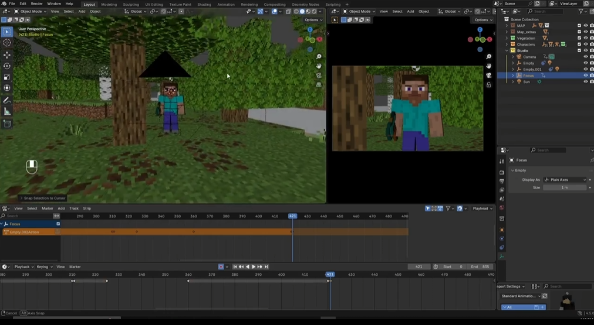Screen dimensions: 594x325
Task: Click the current frame 421 field
Action: click(x=419, y=266)
